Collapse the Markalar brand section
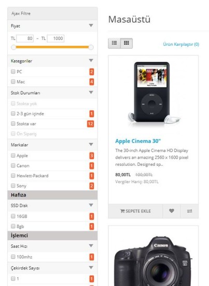This screenshot has height=286, width=209. (91, 144)
